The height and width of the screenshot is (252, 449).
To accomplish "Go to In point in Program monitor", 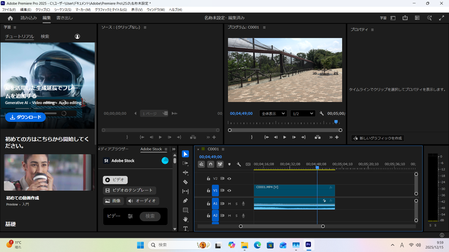I will pos(266,137).
